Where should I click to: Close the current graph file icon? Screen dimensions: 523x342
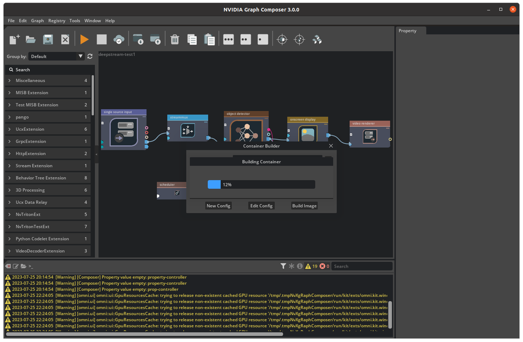click(65, 39)
